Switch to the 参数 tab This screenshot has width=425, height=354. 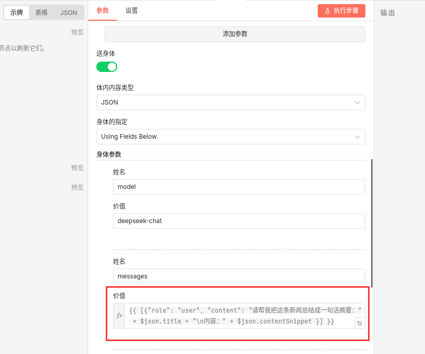pyautogui.click(x=103, y=10)
